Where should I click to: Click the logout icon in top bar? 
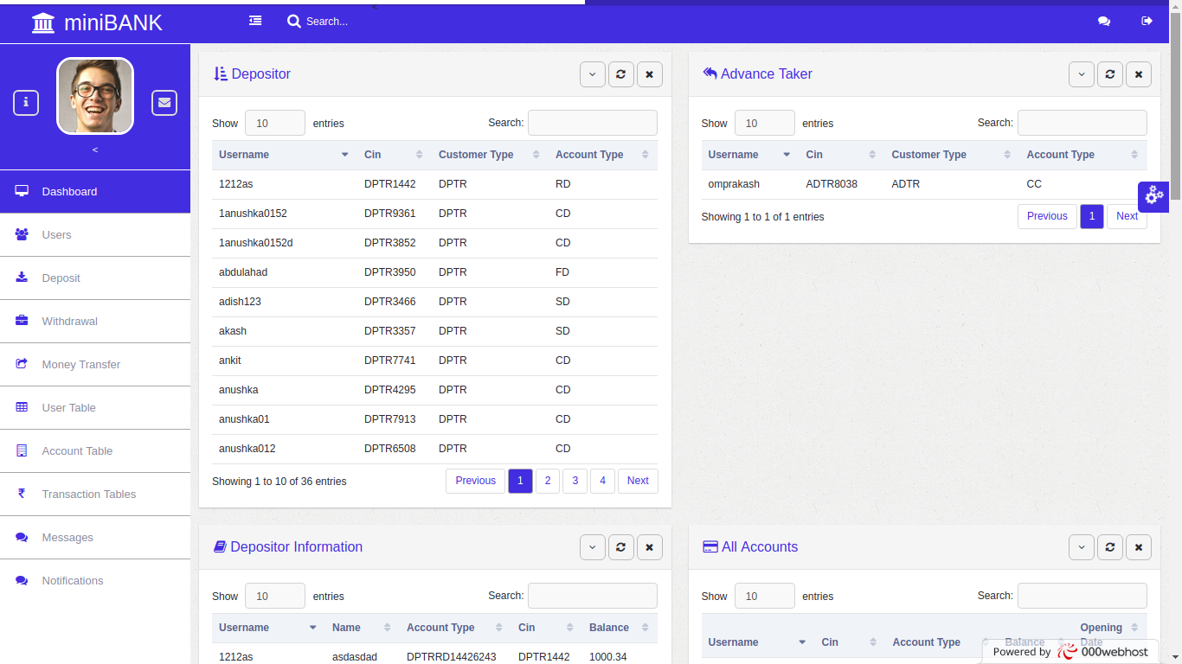pyautogui.click(x=1147, y=21)
